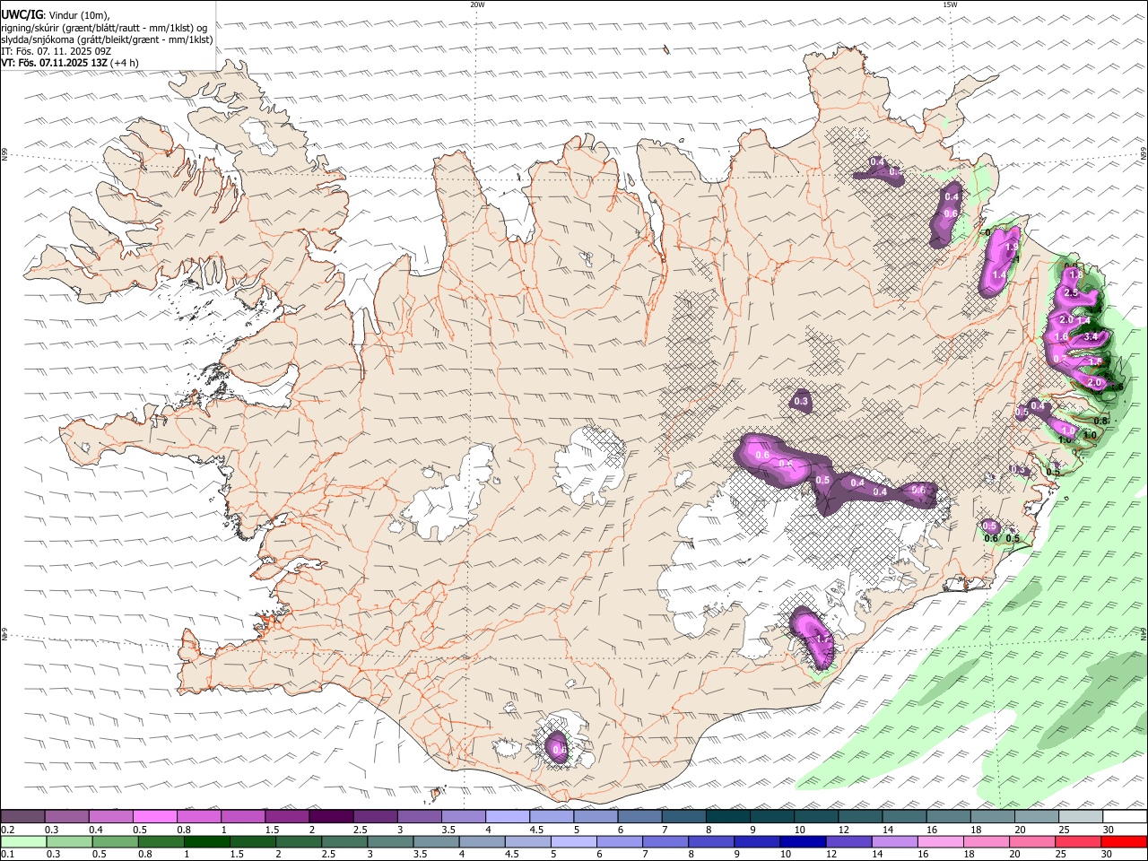
Task: Select the violet 14 swatch in lower legend row
Action: click(x=895, y=841)
